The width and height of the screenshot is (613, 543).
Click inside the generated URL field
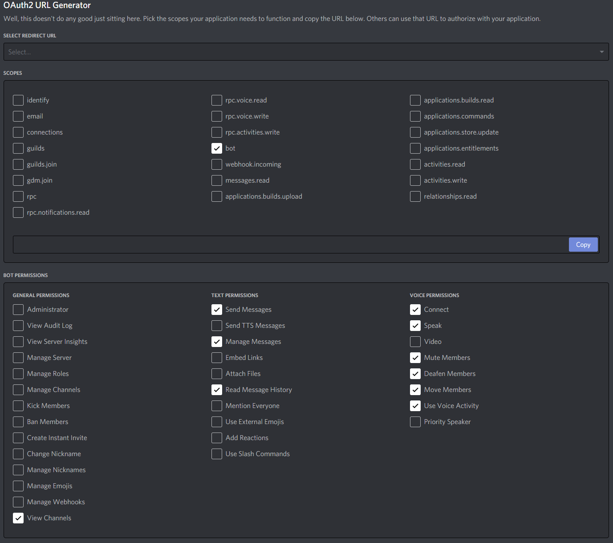[289, 244]
